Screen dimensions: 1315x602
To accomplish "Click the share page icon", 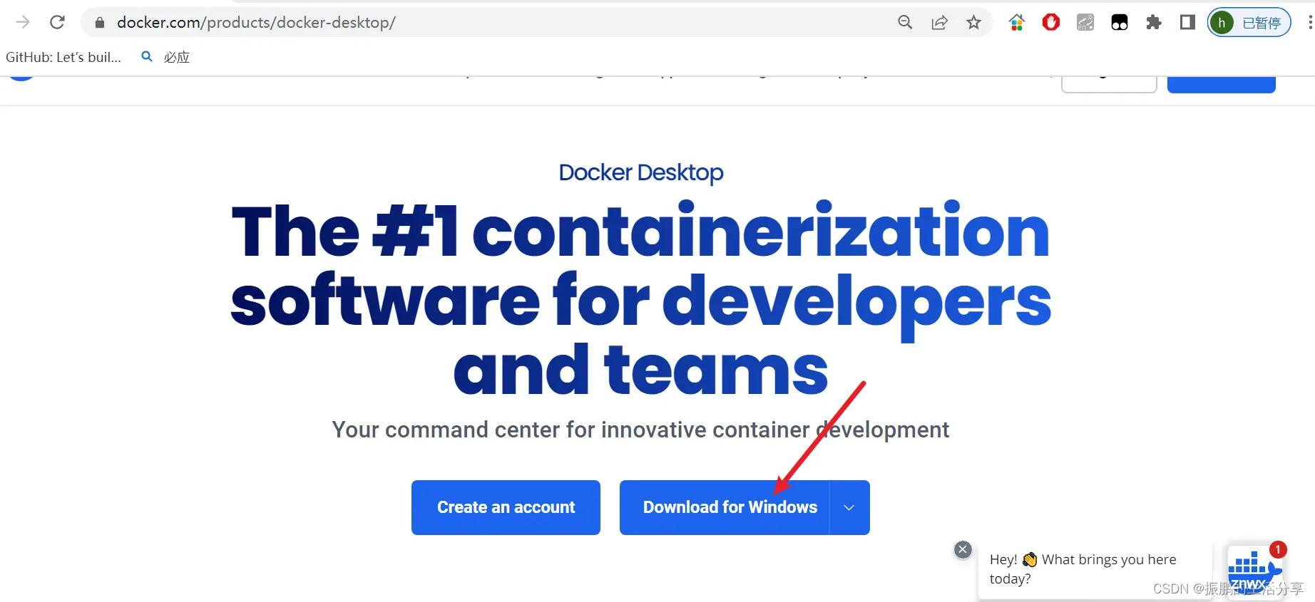I will click(x=939, y=23).
